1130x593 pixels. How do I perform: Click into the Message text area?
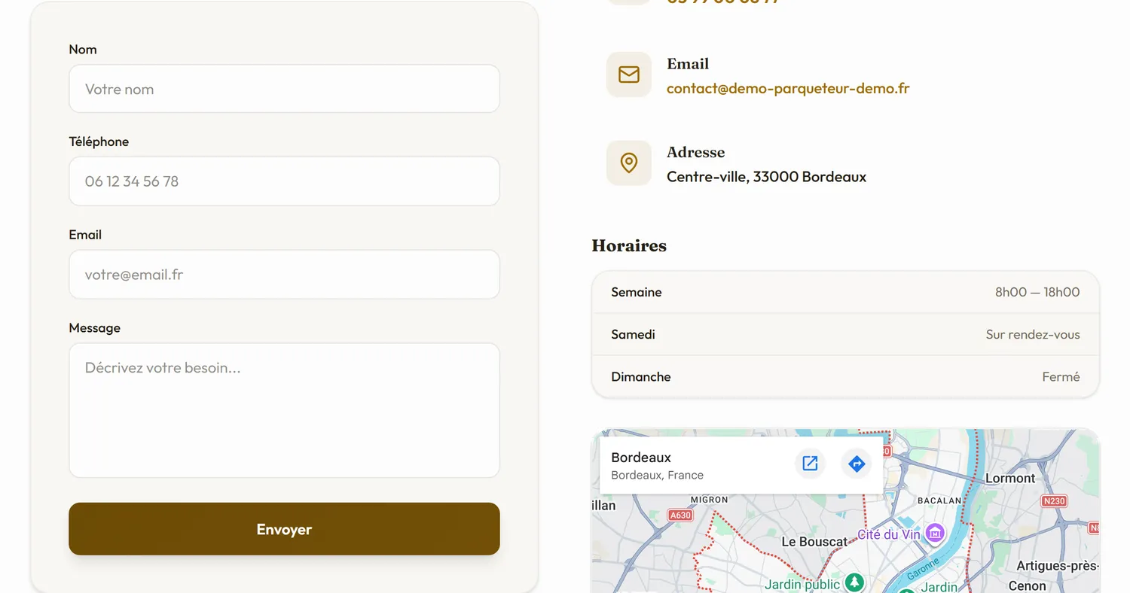point(284,410)
